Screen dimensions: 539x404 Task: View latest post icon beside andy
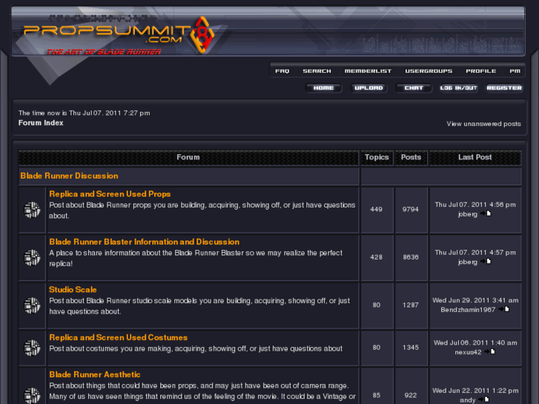(x=483, y=400)
